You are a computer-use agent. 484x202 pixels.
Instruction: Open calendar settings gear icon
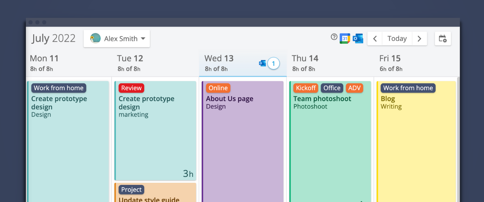pos(443,39)
